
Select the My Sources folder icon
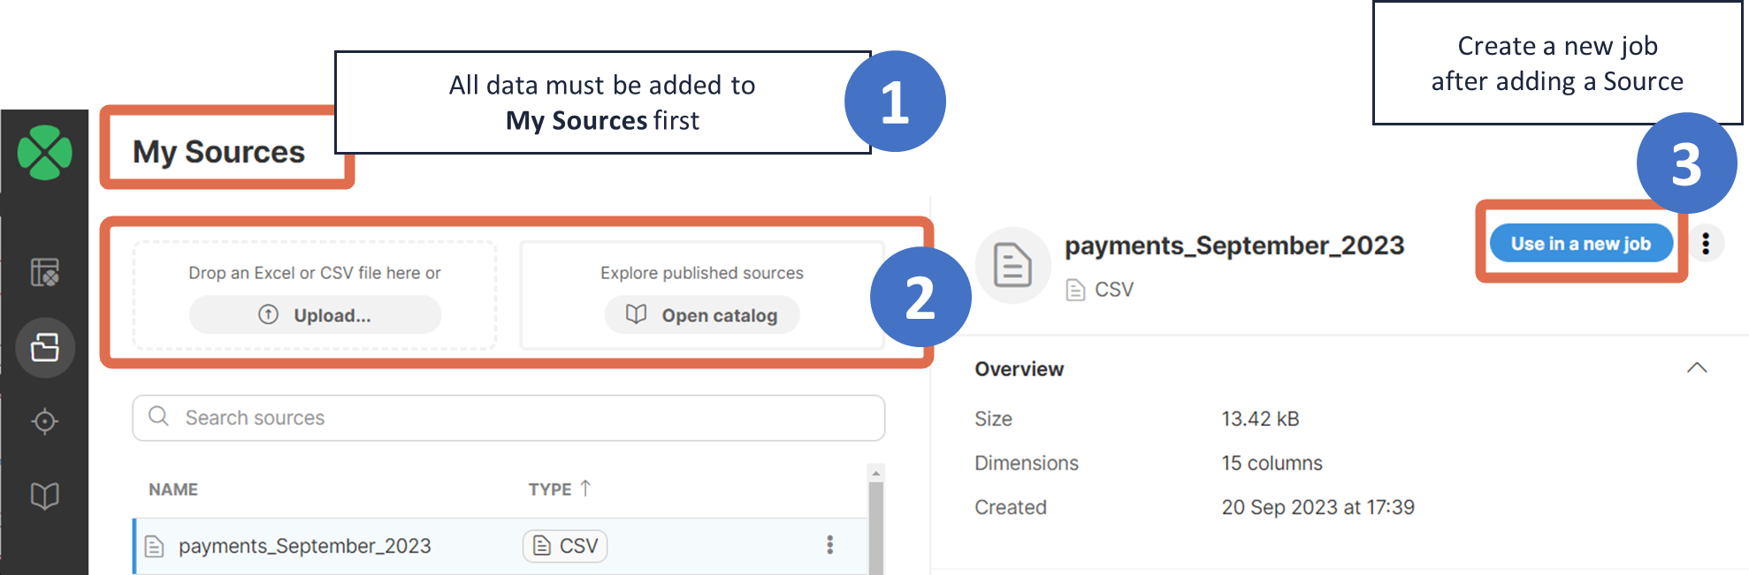pos(45,348)
